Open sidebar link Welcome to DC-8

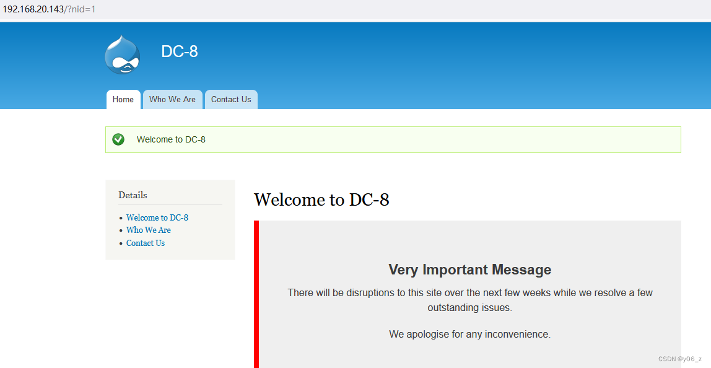(x=157, y=217)
